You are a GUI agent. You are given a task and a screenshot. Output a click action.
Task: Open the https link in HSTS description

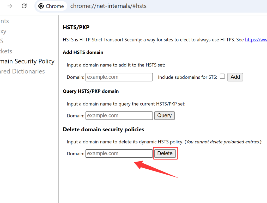[x=256, y=40]
